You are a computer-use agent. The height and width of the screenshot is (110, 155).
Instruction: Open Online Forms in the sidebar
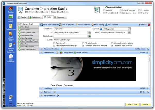11,27
